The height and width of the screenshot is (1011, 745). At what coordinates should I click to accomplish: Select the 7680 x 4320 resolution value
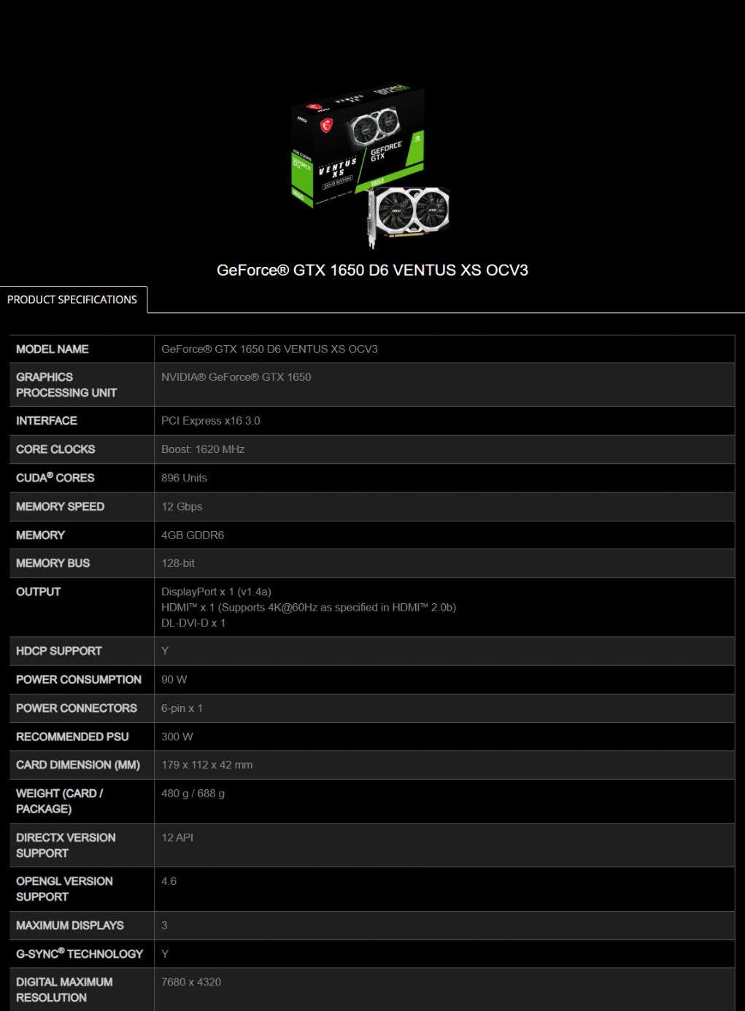tap(191, 982)
